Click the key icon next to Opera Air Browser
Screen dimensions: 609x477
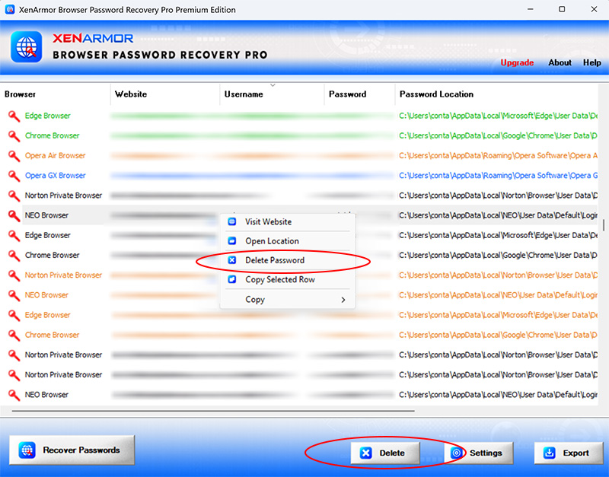(13, 156)
